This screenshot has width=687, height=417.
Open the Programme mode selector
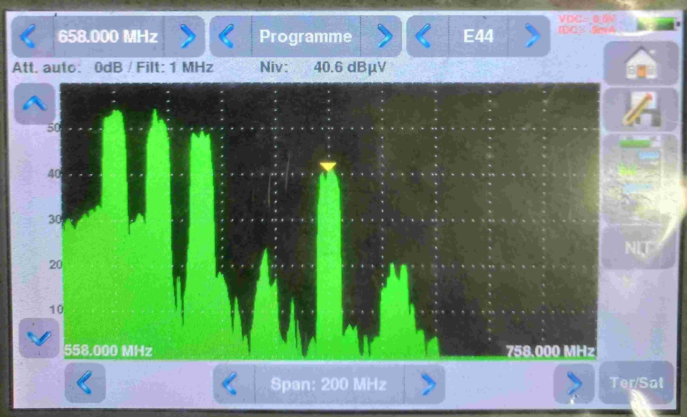click(305, 36)
